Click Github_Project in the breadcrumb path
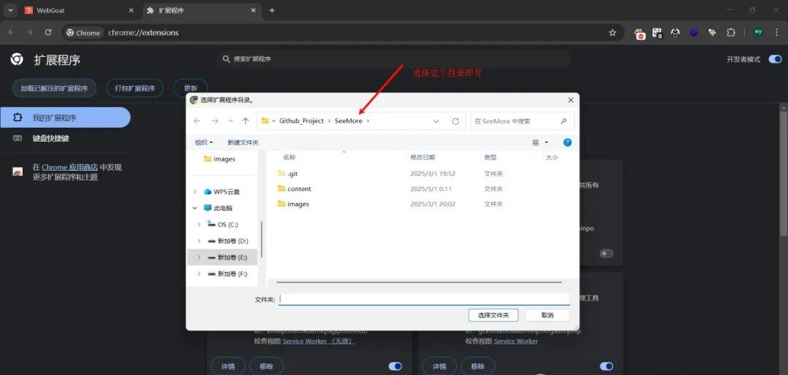 point(301,121)
